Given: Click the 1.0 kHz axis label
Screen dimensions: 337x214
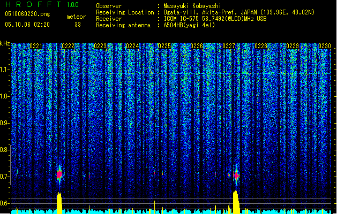Looking at the screenshot, I should [5, 96].
